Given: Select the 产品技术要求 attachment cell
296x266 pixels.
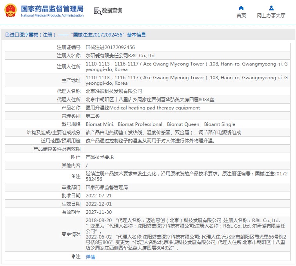Looking at the screenshot, I should (100, 157).
